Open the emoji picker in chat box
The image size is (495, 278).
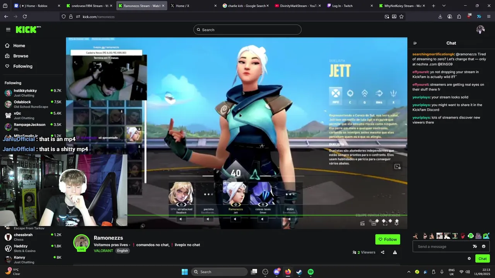[483, 246]
